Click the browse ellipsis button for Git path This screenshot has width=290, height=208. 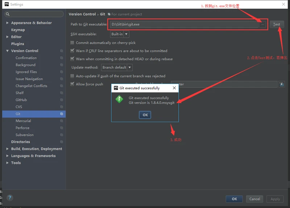[262, 24]
